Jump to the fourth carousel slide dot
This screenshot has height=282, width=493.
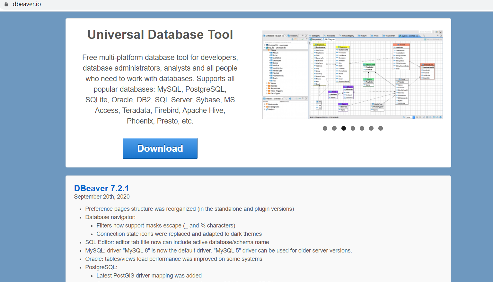pos(353,128)
